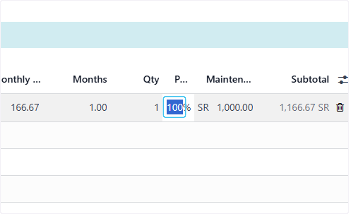Select the Months column header
The width and height of the screenshot is (349, 214).
90,79
